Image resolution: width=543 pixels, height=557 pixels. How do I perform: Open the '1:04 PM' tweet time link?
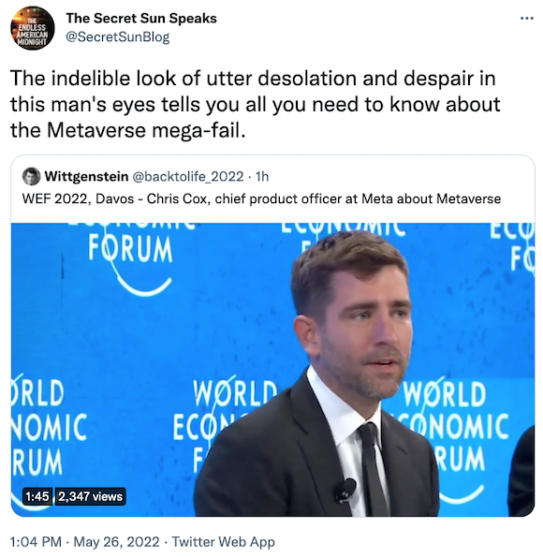tap(36, 542)
